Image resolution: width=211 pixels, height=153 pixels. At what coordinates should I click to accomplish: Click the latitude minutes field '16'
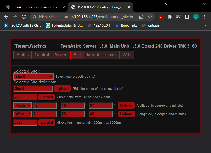[x=73, y=105]
